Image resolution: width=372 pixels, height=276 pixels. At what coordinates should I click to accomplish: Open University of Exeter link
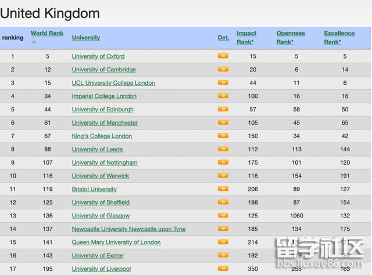pos(98,255)
